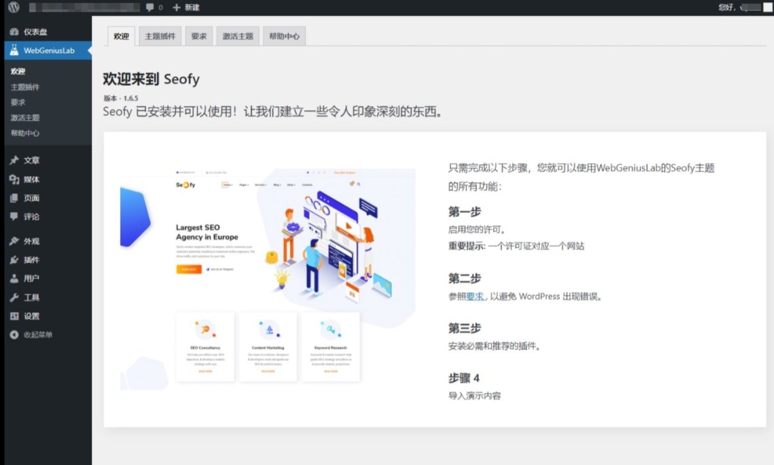Image resolution: width=774 pixels, height=465 pixels.
Task: Click the 第一步 heading
Action: pyautogui.click(x=465, y=212)
